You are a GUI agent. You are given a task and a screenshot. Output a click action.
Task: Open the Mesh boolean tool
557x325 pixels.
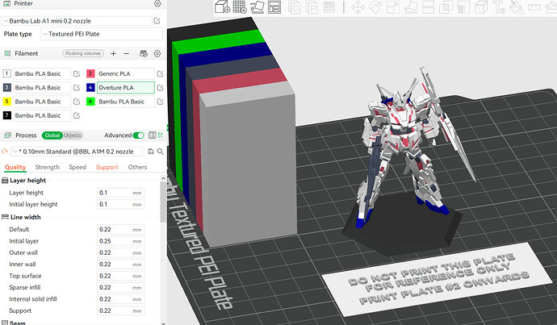[x=446, y=6]
